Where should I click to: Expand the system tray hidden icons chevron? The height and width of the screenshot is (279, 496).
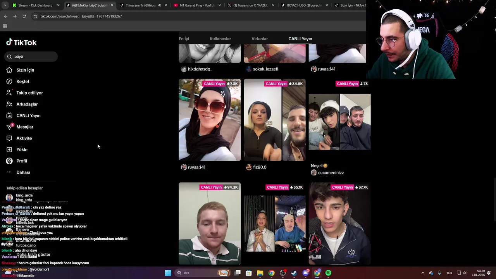(423, 273)
